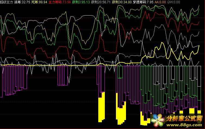Click the red 主力筹码:73.56 label

(60, 2)
